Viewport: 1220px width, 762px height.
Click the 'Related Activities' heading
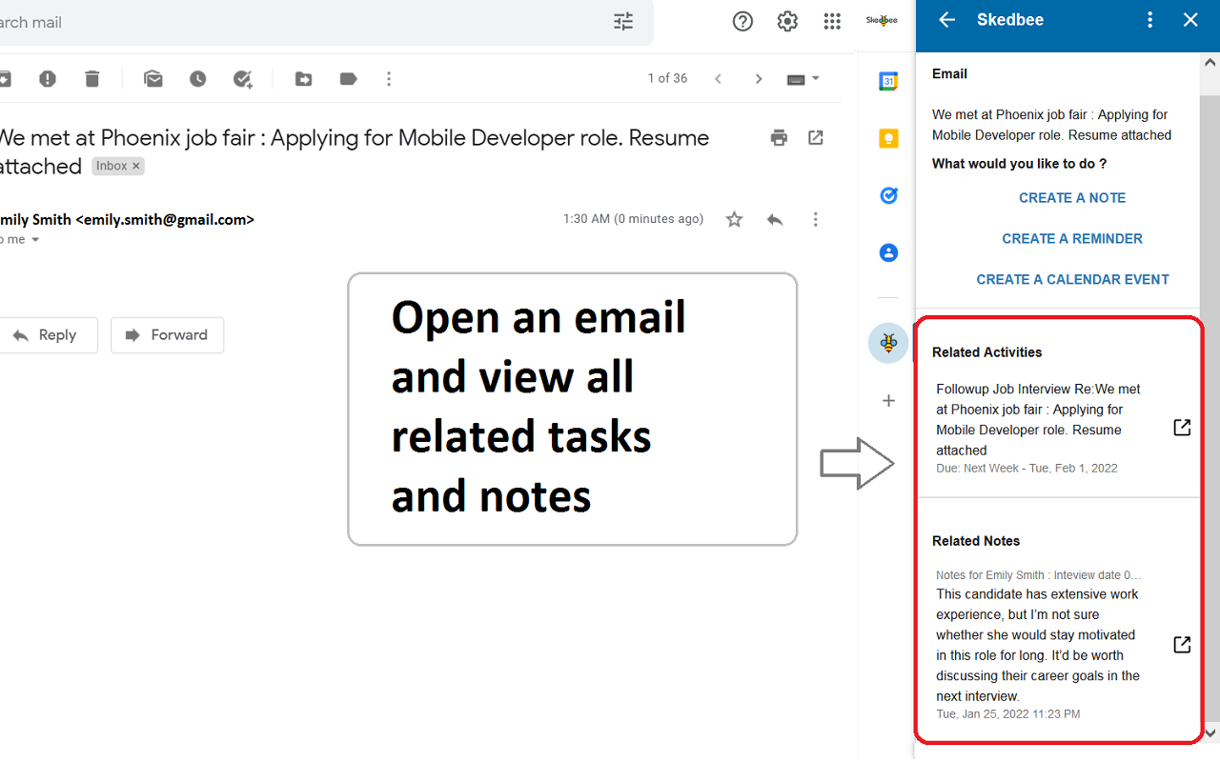986,352
